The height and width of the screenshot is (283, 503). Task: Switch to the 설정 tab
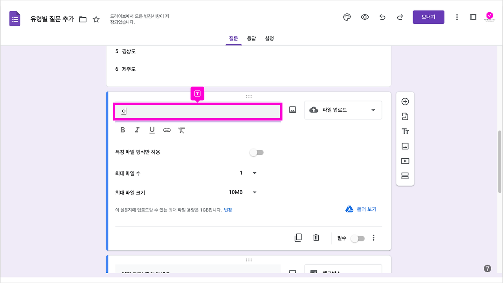pyautogui.click(x=269, y=38)
